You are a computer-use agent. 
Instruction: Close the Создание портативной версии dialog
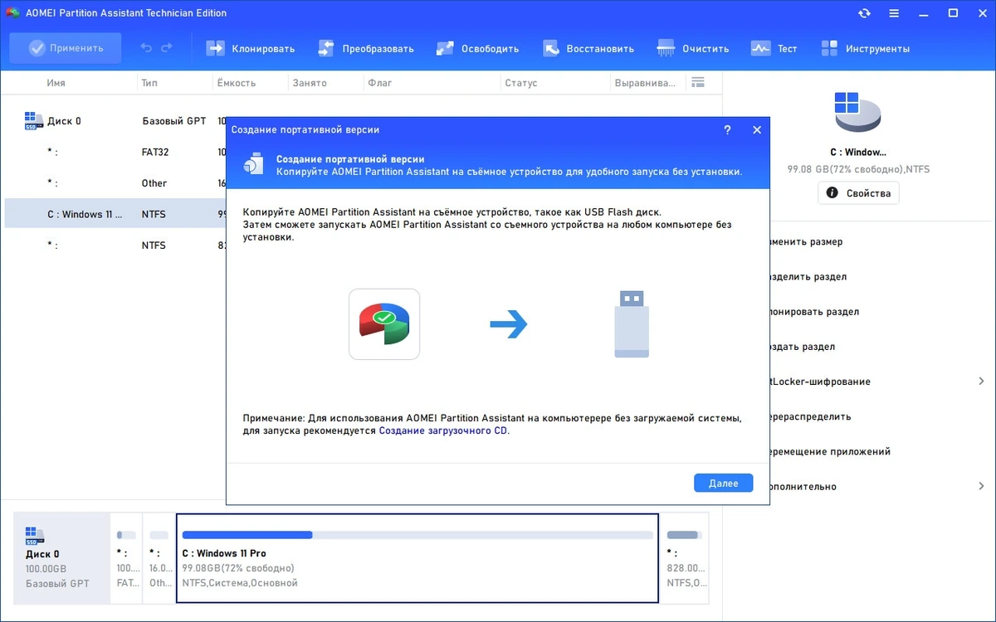pos(757,130)
